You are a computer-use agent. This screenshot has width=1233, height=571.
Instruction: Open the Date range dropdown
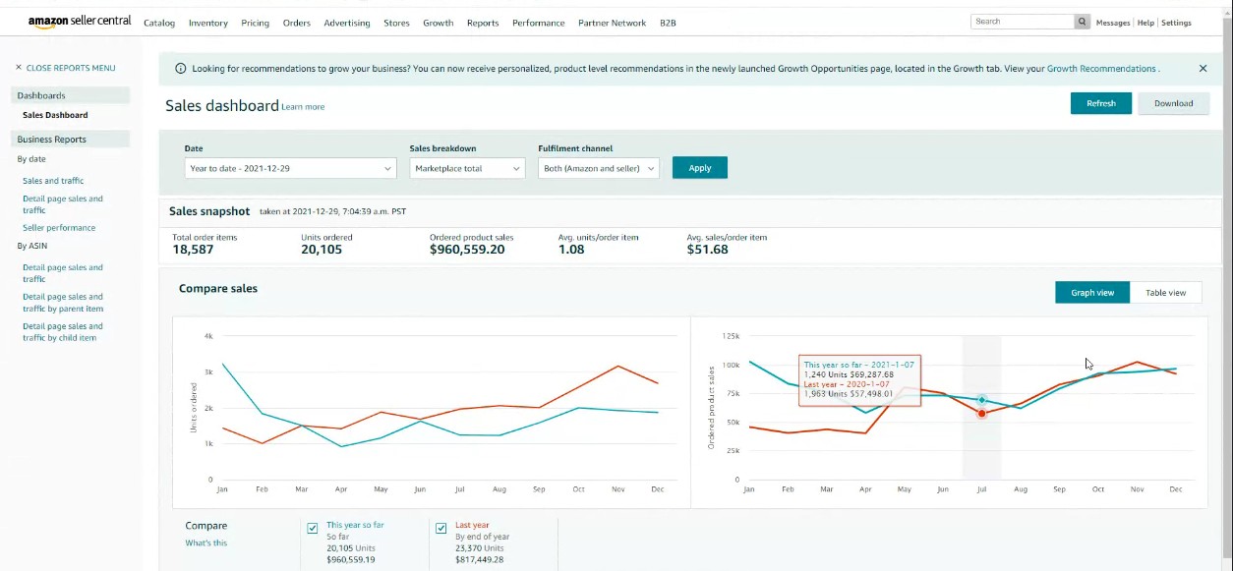(290, 168)
